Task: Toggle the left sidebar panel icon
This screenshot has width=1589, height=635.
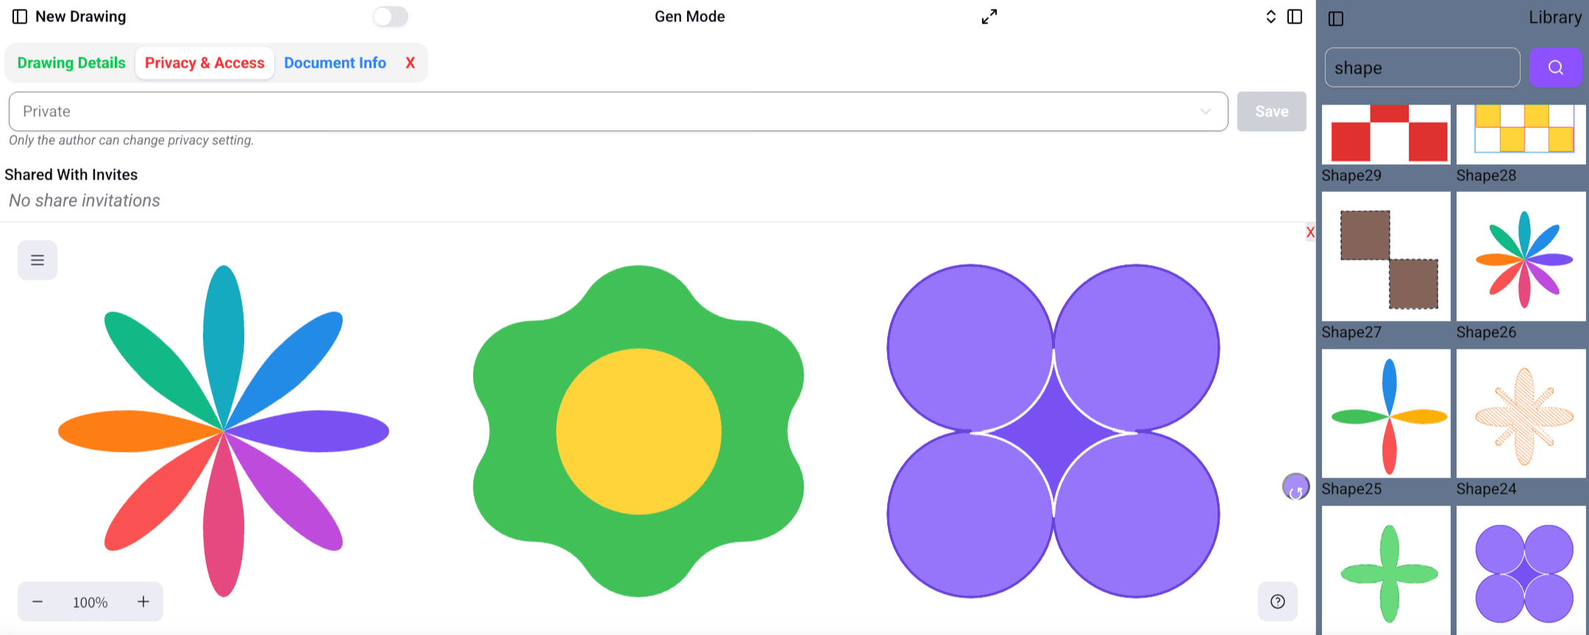Action: (20, 17)
